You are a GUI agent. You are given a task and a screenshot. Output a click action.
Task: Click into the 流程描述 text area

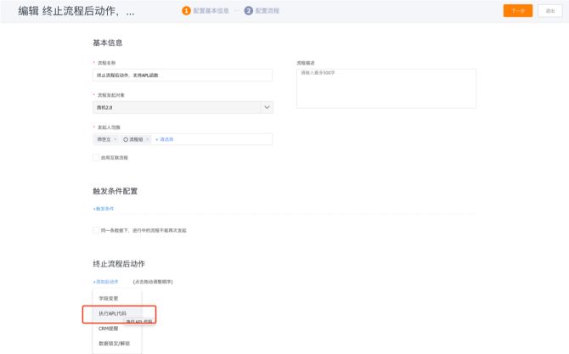386,88
